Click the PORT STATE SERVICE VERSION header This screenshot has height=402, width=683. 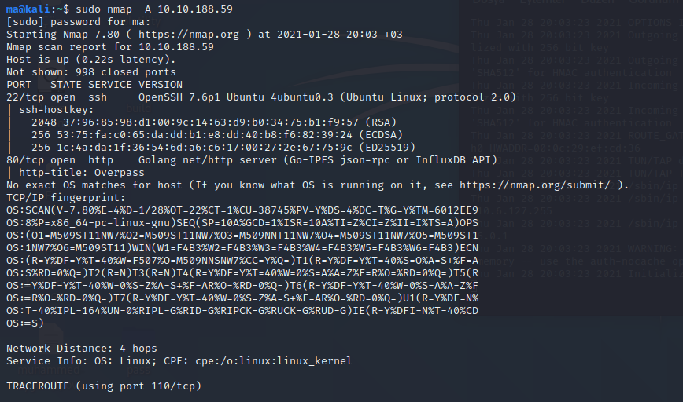[x=94, y=84]
